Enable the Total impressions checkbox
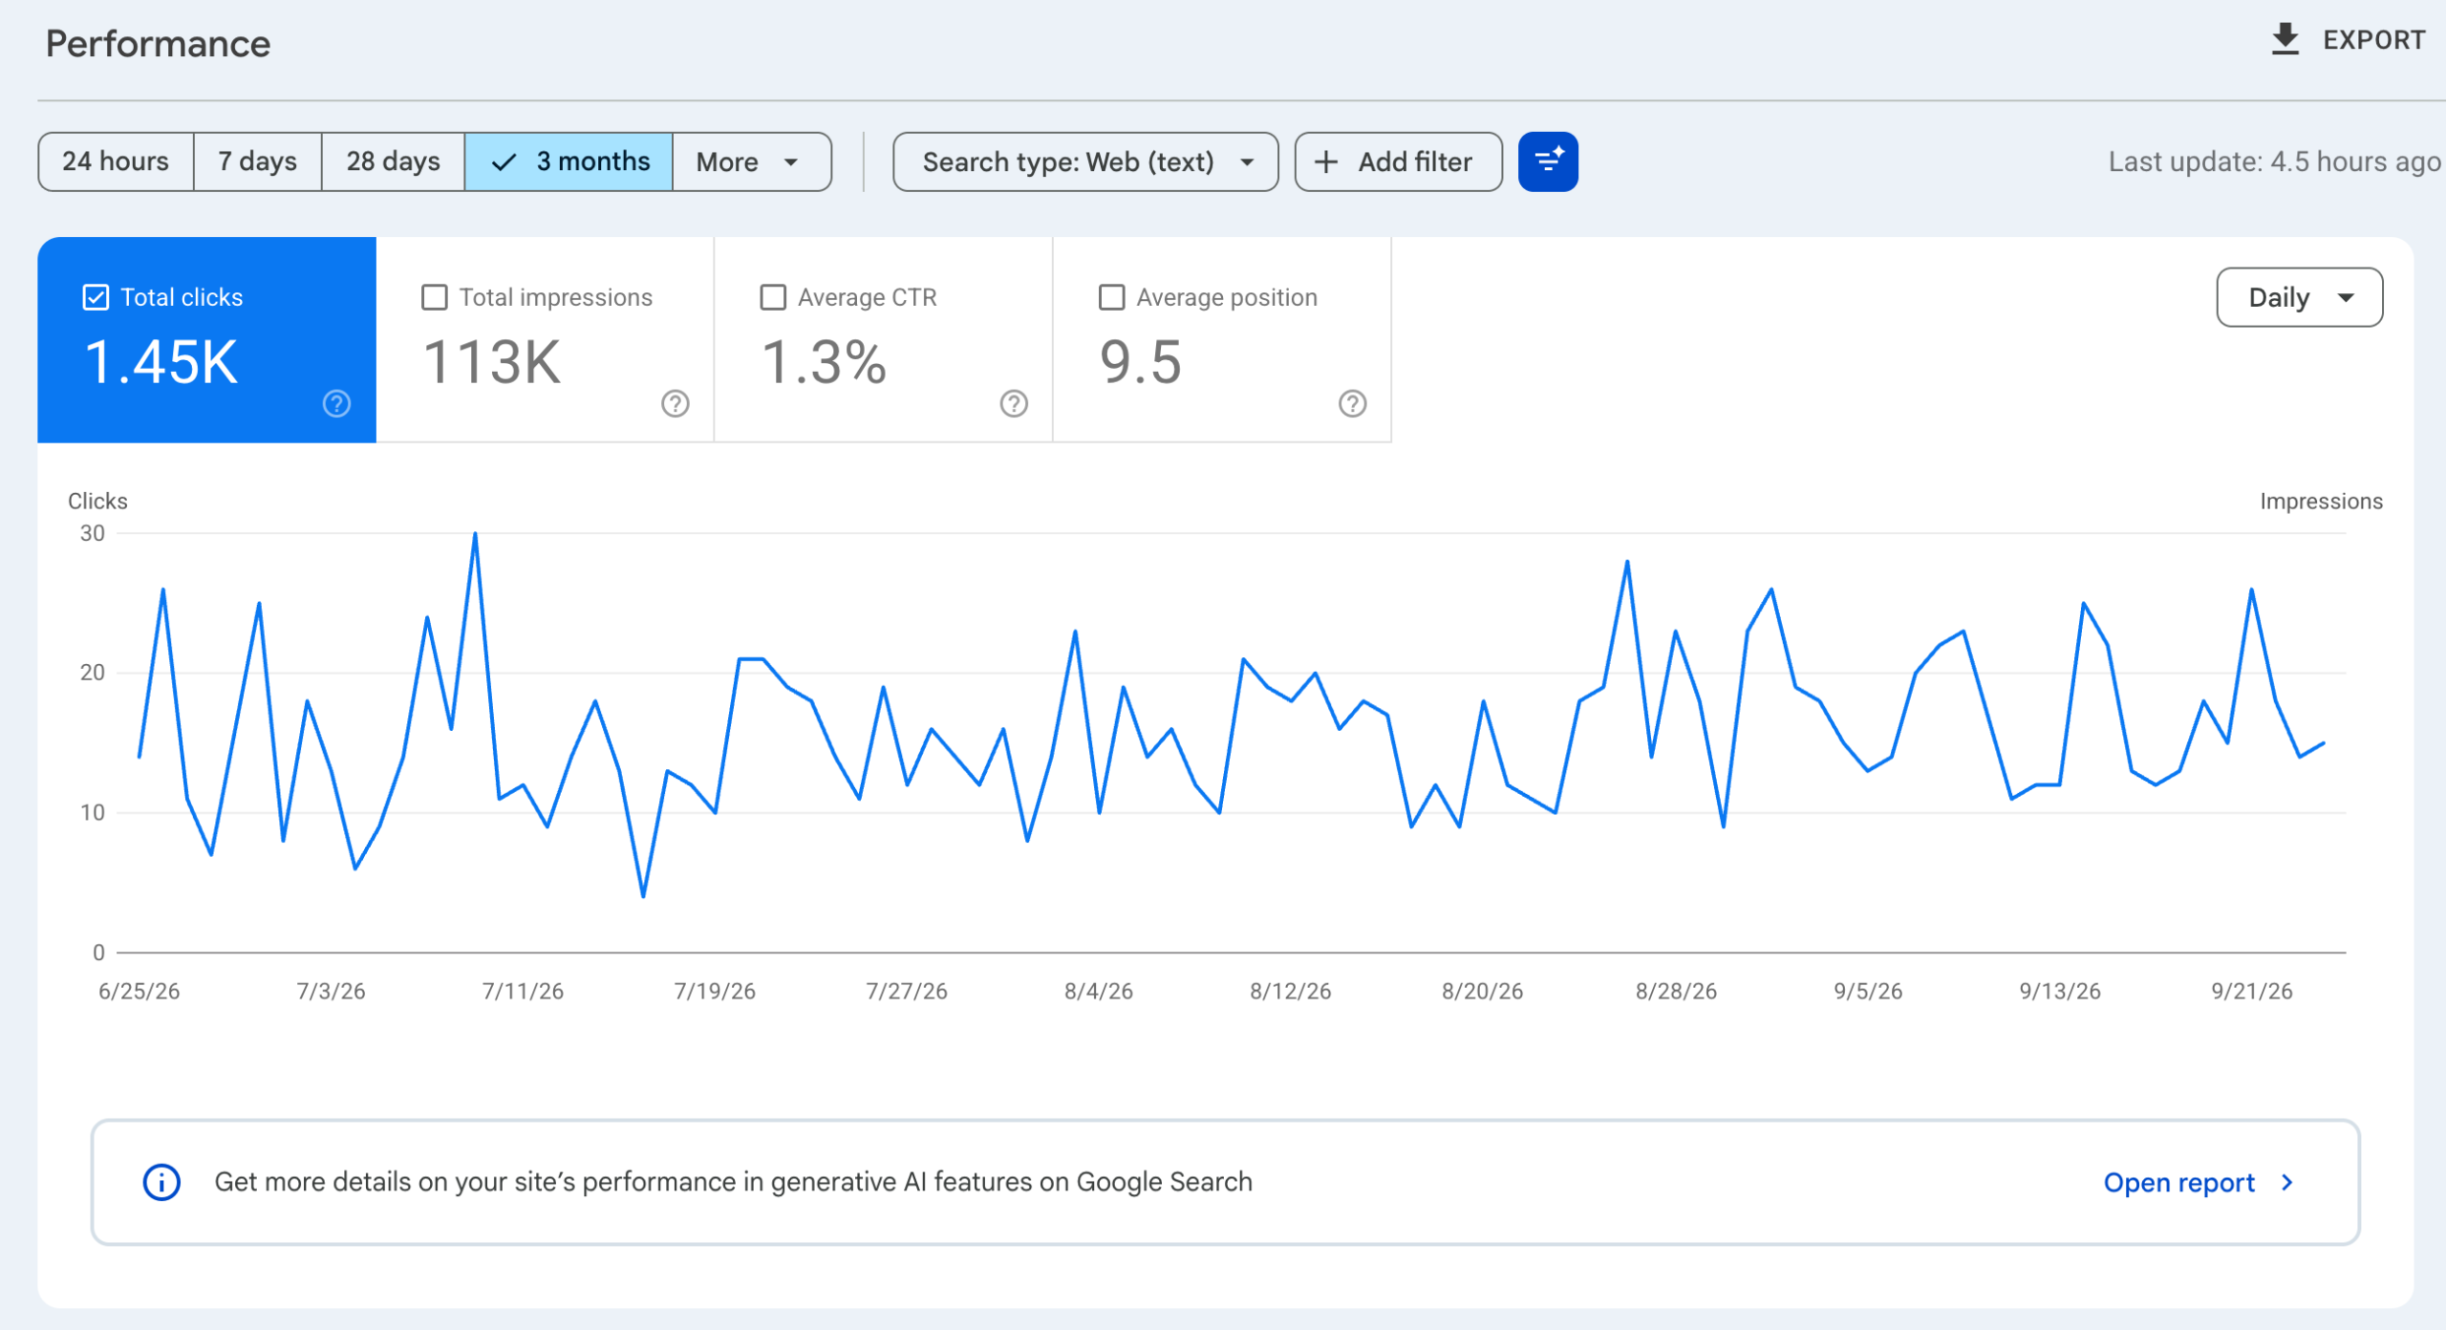The width and height of the screenshot is (2446, 1330). tap(434, 297)
